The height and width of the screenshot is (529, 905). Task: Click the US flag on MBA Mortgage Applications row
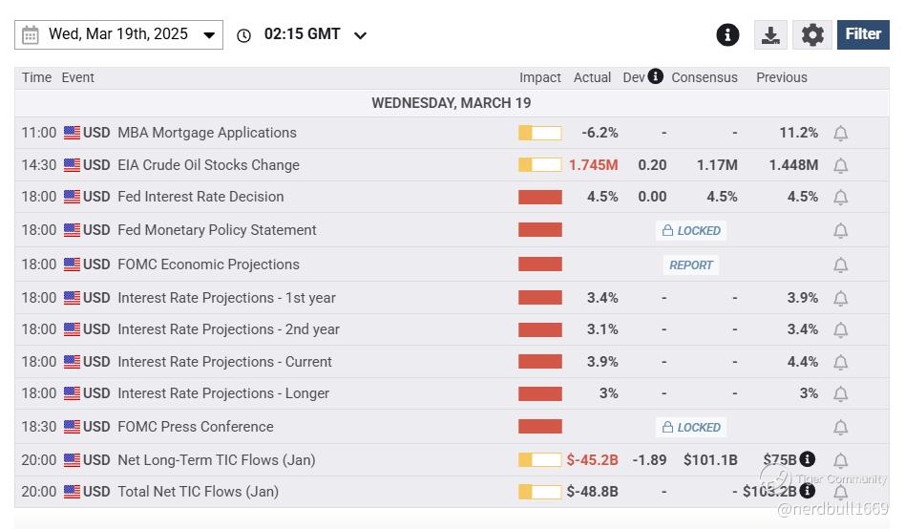[72, 133]
